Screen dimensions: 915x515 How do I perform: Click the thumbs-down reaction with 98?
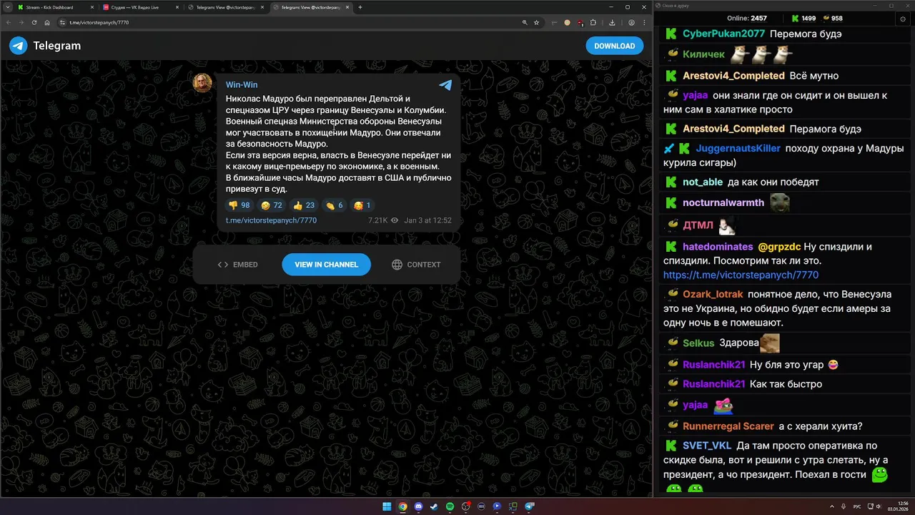pyautogui.click(x=239, y=205)
